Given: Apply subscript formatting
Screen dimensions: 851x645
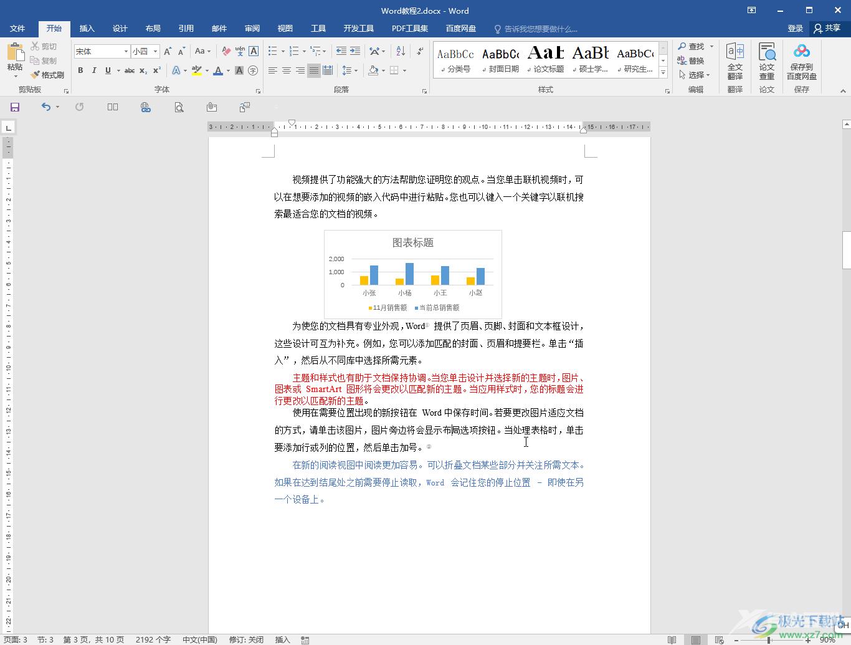Looking at the screenshot, I should point(143,70).
